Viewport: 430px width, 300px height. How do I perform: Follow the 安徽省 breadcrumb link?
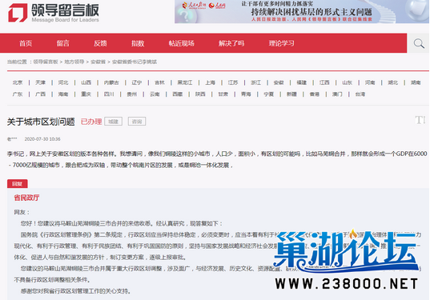pos(98,62)
